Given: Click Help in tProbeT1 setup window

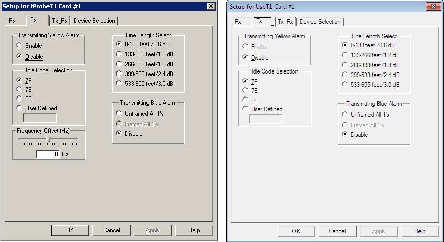Looking at the screenshot, I should tap(194, 230).
